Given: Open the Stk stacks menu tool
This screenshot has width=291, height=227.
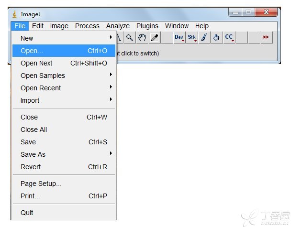Looking at the screenshot, I should 192,38.
